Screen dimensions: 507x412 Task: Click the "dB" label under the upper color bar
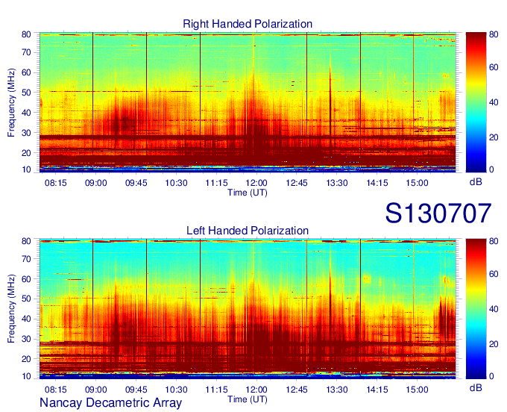click(x=476, y=182)
